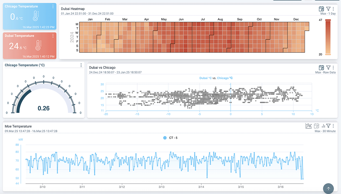Open Moe Temperature calendar time picker

coord(317,126)
